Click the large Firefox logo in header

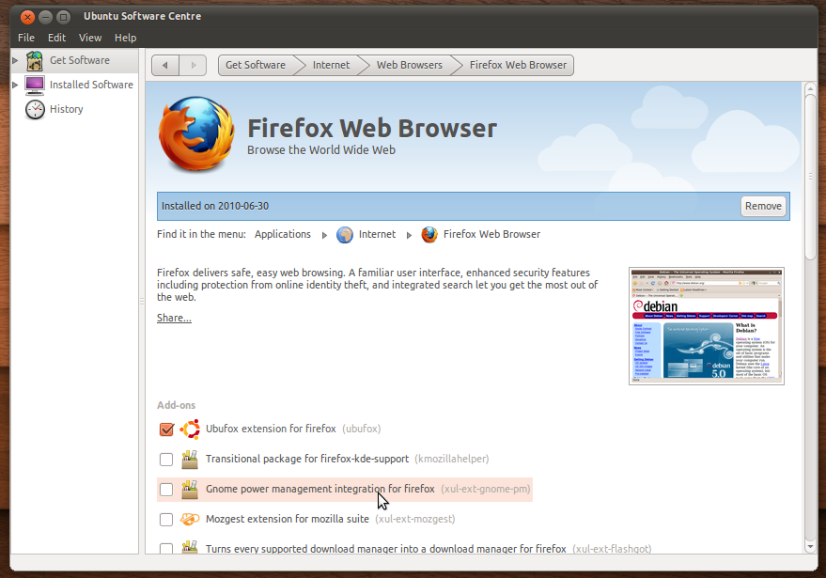point(195,132)
